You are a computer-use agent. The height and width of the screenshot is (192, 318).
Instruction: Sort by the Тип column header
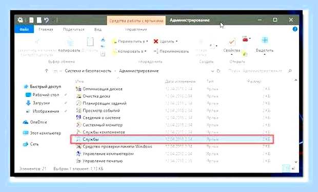coord(210,81)
